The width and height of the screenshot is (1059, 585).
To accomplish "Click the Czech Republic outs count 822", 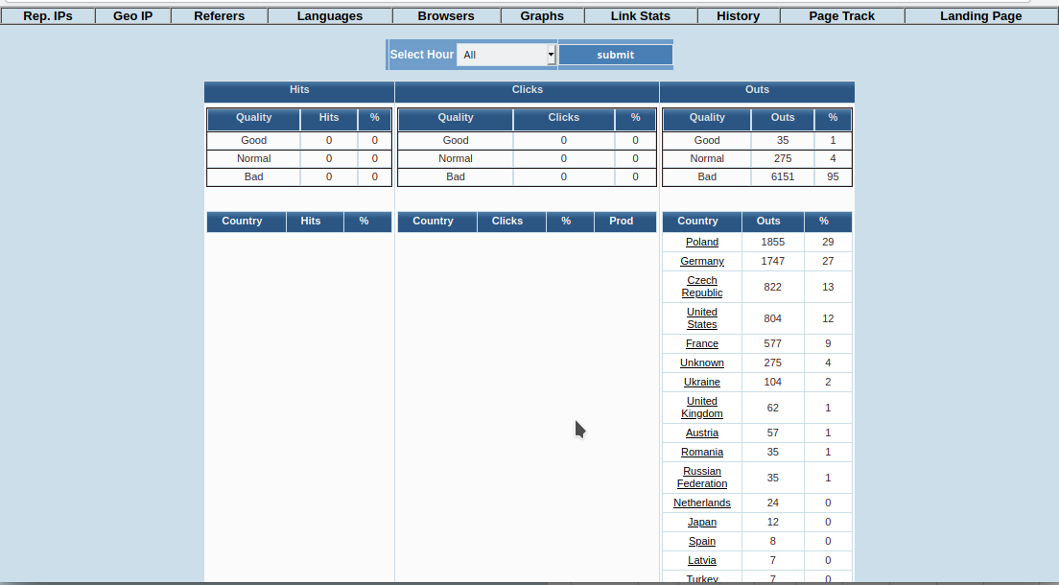I will tap(772, 287).
